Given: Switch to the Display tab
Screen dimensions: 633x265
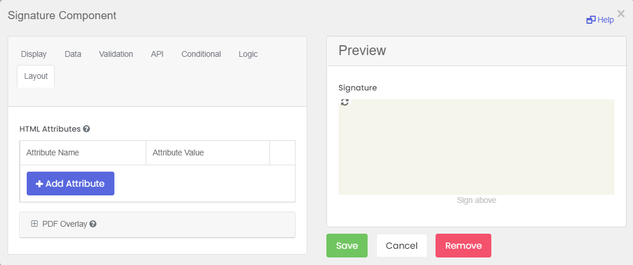Looking at the screenshot, I should pyautogui.click(x=34, y=54).
